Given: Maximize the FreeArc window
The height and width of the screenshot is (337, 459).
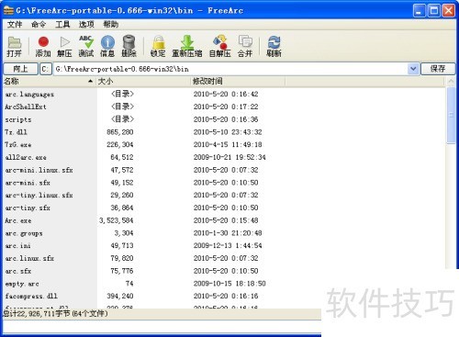Looking at the screenshot, I should 434,11.
